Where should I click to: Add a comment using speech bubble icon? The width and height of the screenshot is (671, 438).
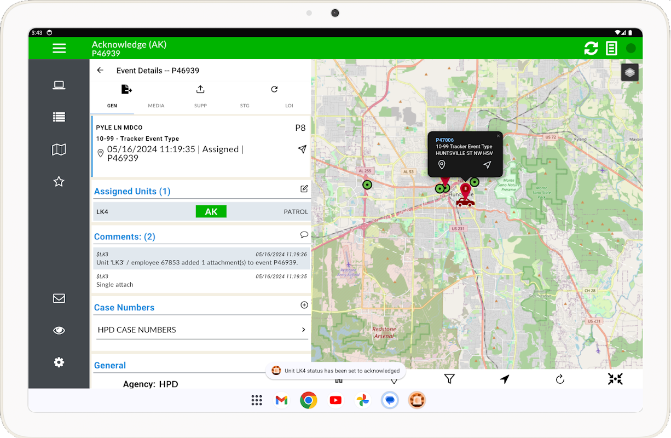pyautogui.click(x=304, y=235)
